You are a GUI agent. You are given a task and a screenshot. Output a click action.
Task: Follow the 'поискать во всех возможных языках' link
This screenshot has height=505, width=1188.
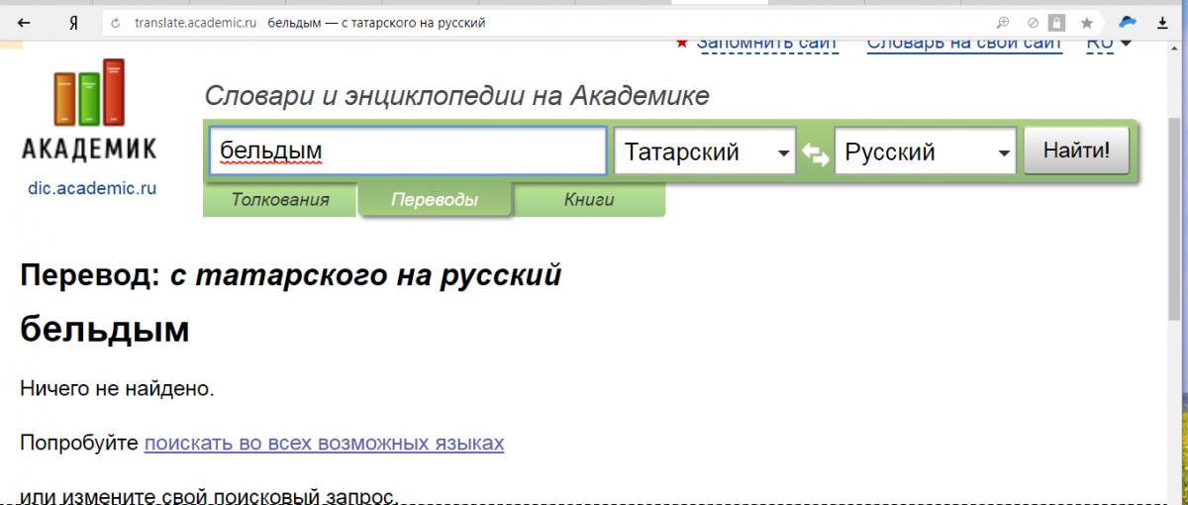324,443
